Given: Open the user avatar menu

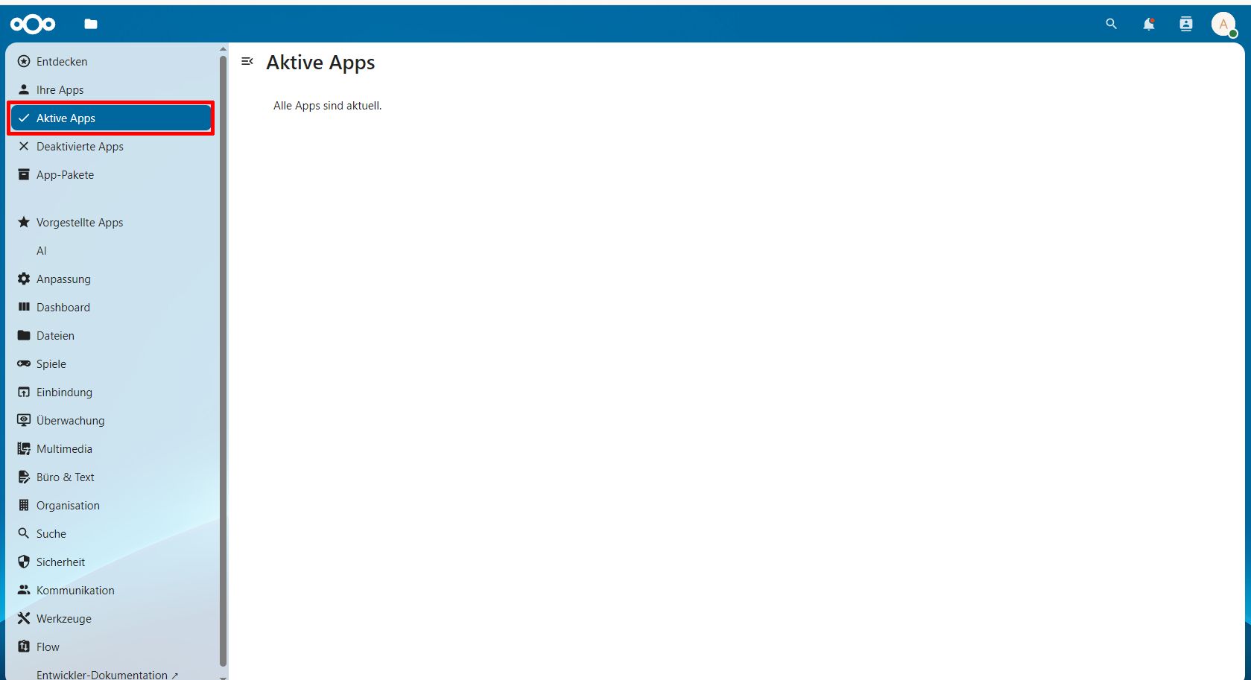Looking at the screenshot, I should click(1223, 25).
